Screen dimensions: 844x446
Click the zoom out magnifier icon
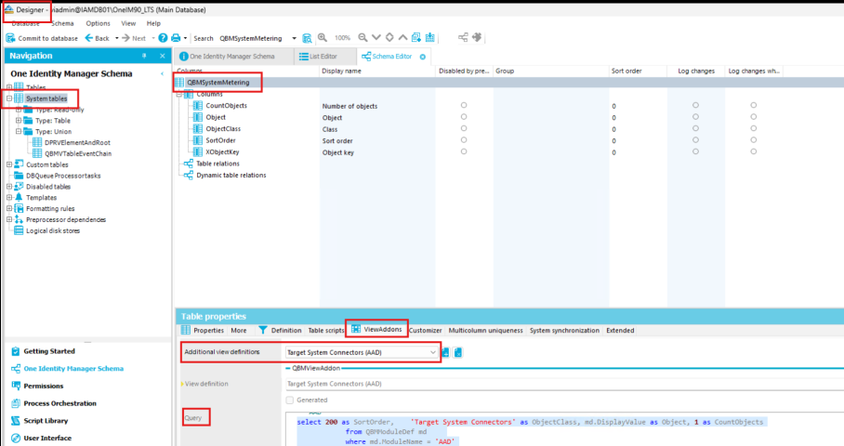(363, 38)
